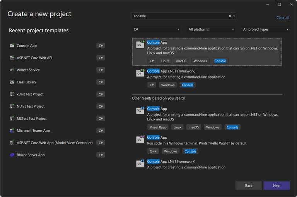This screenshot has width=297, height=197.
Task: Open the search history dropdown arrow
Action: [x=234, y=16]
